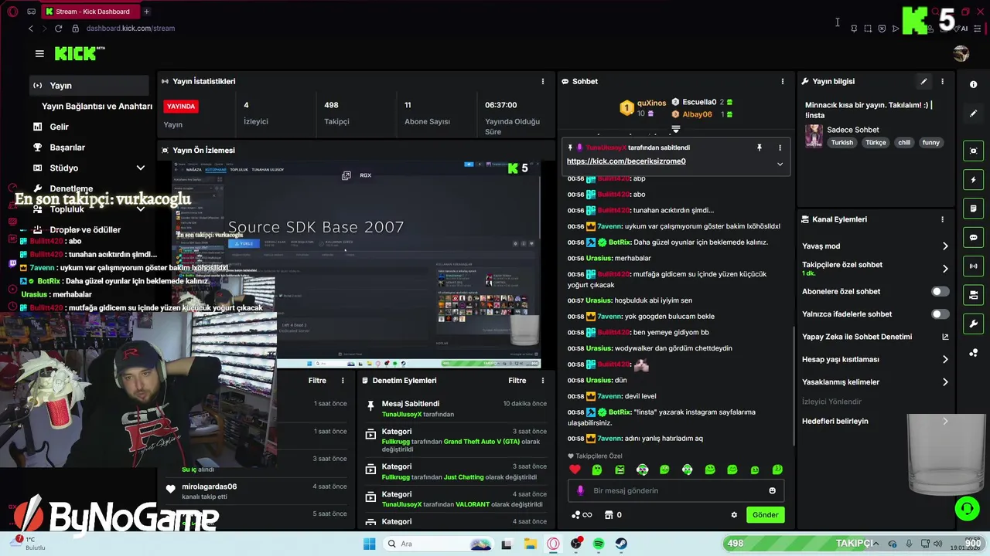This screenshot has width=990, height=556.
Task: Click the funny tag in stream info
Action: click(x=930, y=143)
